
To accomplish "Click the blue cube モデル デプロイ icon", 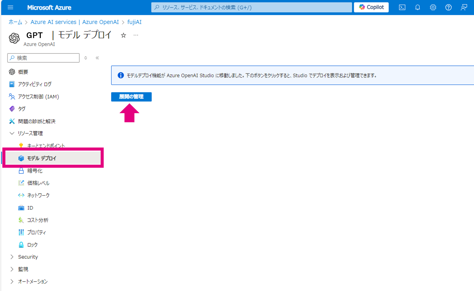I will [x=21, y=158].
